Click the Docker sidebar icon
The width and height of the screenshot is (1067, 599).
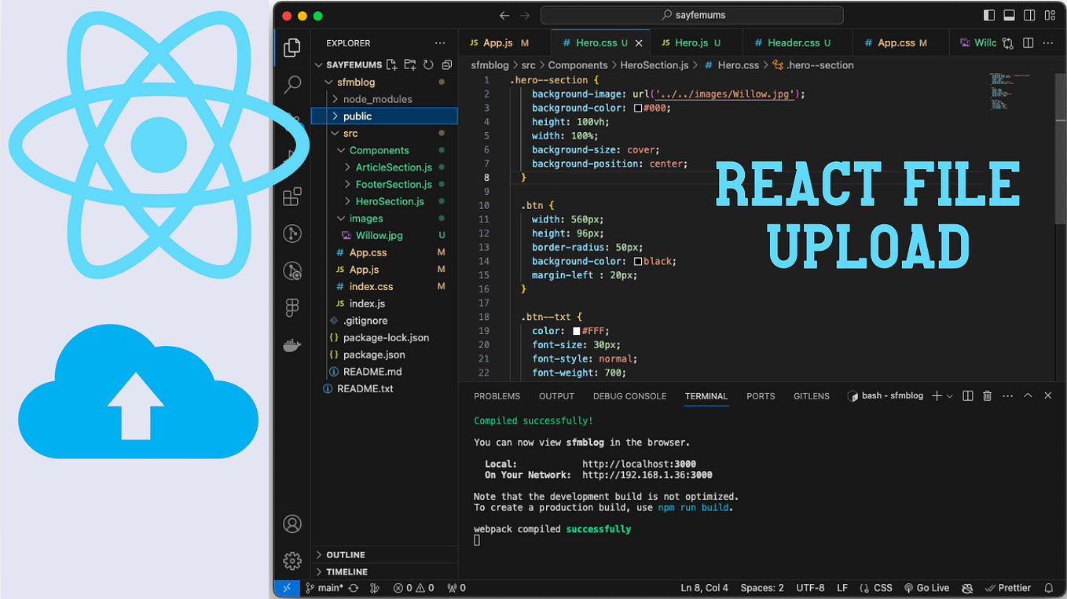(x=292, y=344)
